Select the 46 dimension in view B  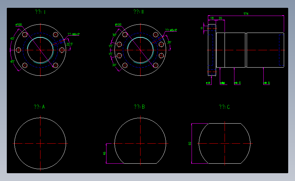[104, 153]
